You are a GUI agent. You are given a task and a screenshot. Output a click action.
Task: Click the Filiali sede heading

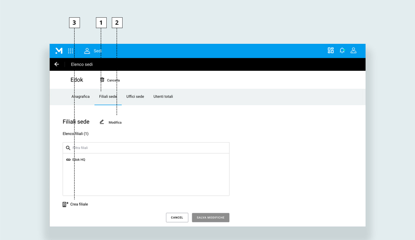76,122
